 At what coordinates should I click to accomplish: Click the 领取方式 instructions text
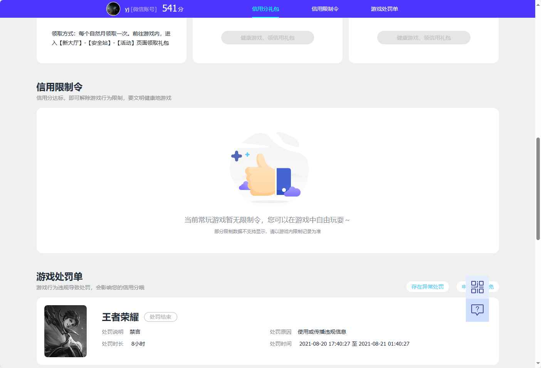pos(111,38)
